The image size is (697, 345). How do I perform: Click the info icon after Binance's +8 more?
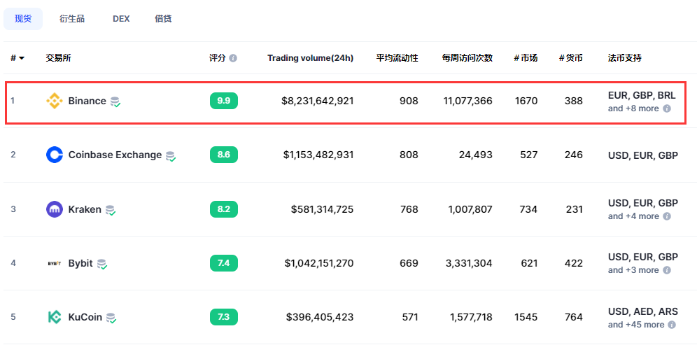point(667,108)
